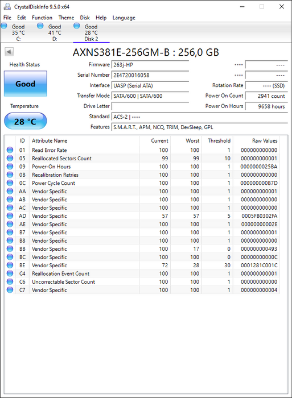Click the Transfer Mode field
Screen dimensions: 292x398
coord(150,96)
